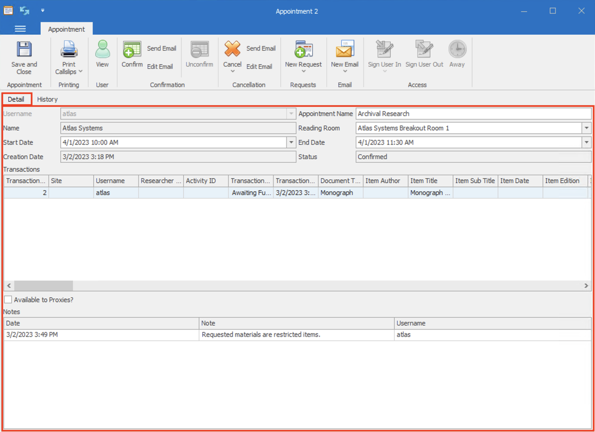Set researcher status to Away
The height and width of the screenshot is (432, 595).
[x=457, y=53]
